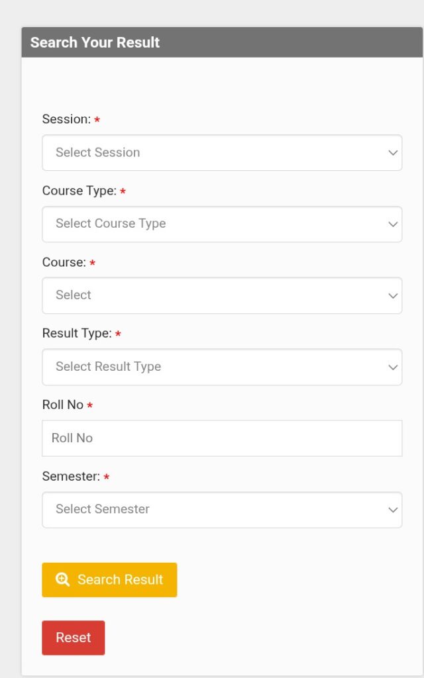Click the Search Your Result header bar

point(221,42)
